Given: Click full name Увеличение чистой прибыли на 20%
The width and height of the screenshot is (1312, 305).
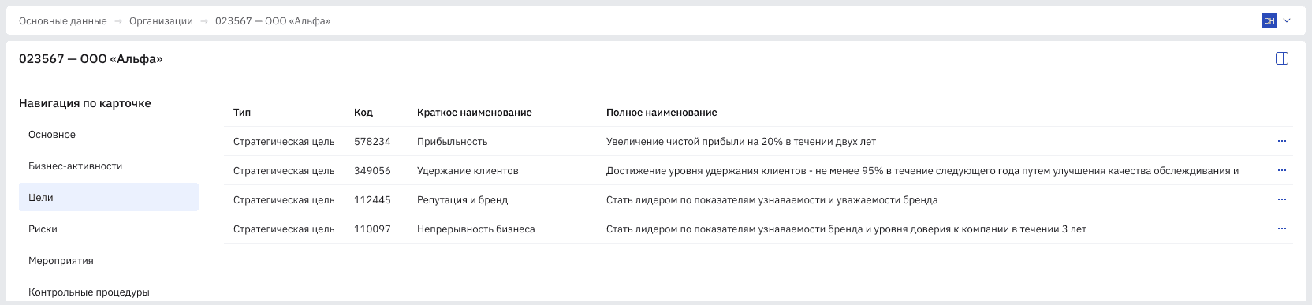Looking at the screenshot, I should tap(741, 142).
